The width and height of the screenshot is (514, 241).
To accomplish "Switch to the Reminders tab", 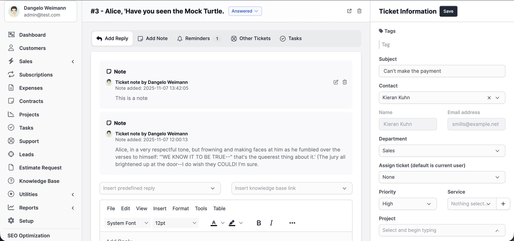I will (x=199, y=38).
